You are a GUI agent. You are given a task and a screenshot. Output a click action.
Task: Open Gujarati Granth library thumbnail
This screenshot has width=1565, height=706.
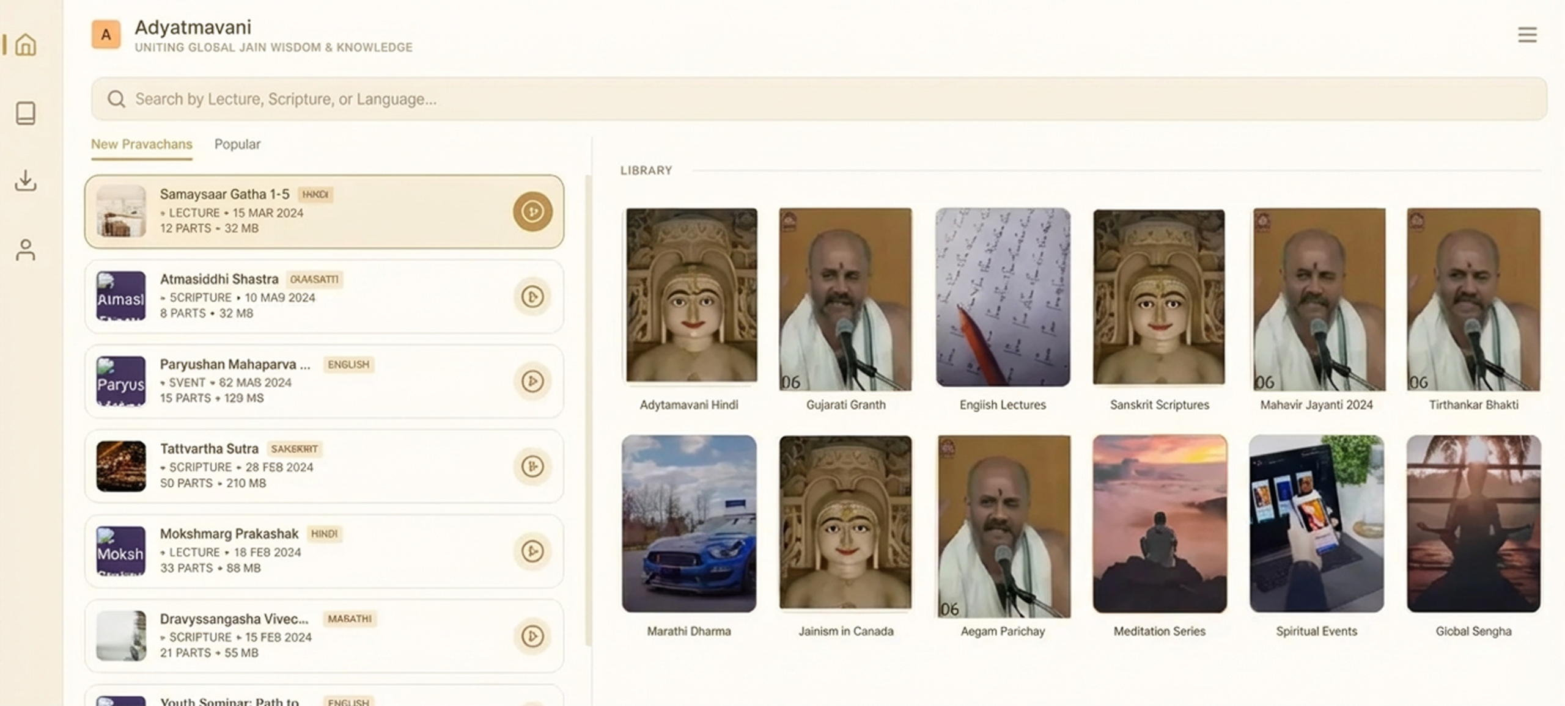(845, 299)
